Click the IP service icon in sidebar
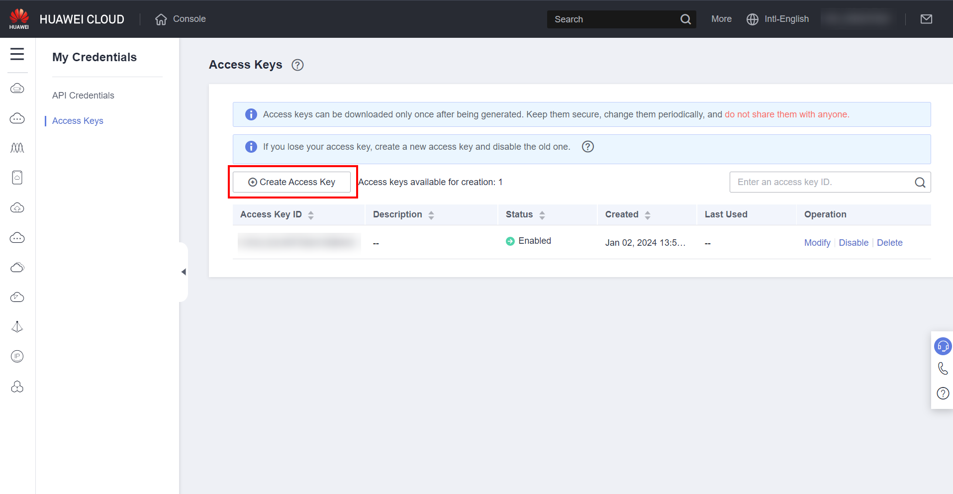953x494 pixels. (17, 356)
